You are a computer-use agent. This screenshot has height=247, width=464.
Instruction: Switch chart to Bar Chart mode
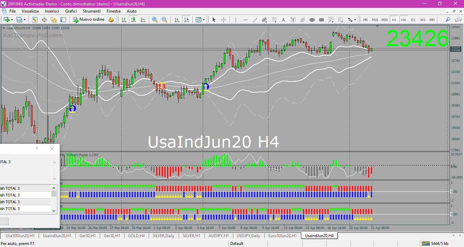click(124, 20)
